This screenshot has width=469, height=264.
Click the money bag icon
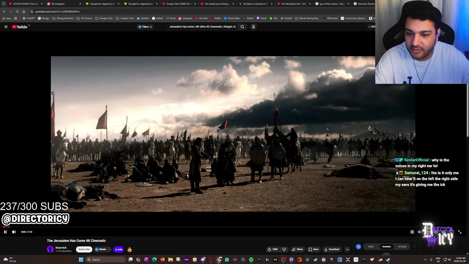coord(129,249)
